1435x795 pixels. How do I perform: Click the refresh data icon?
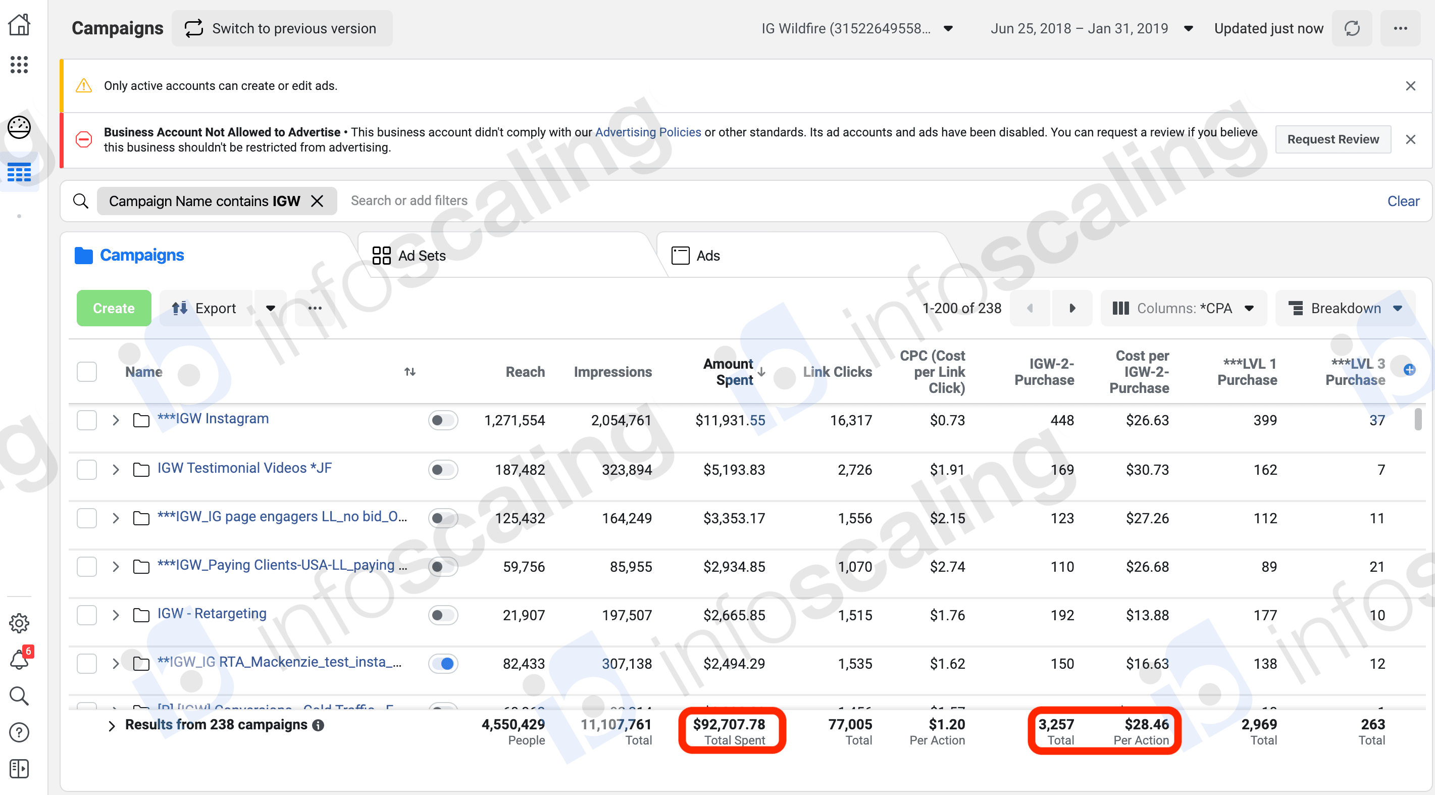1352,28
